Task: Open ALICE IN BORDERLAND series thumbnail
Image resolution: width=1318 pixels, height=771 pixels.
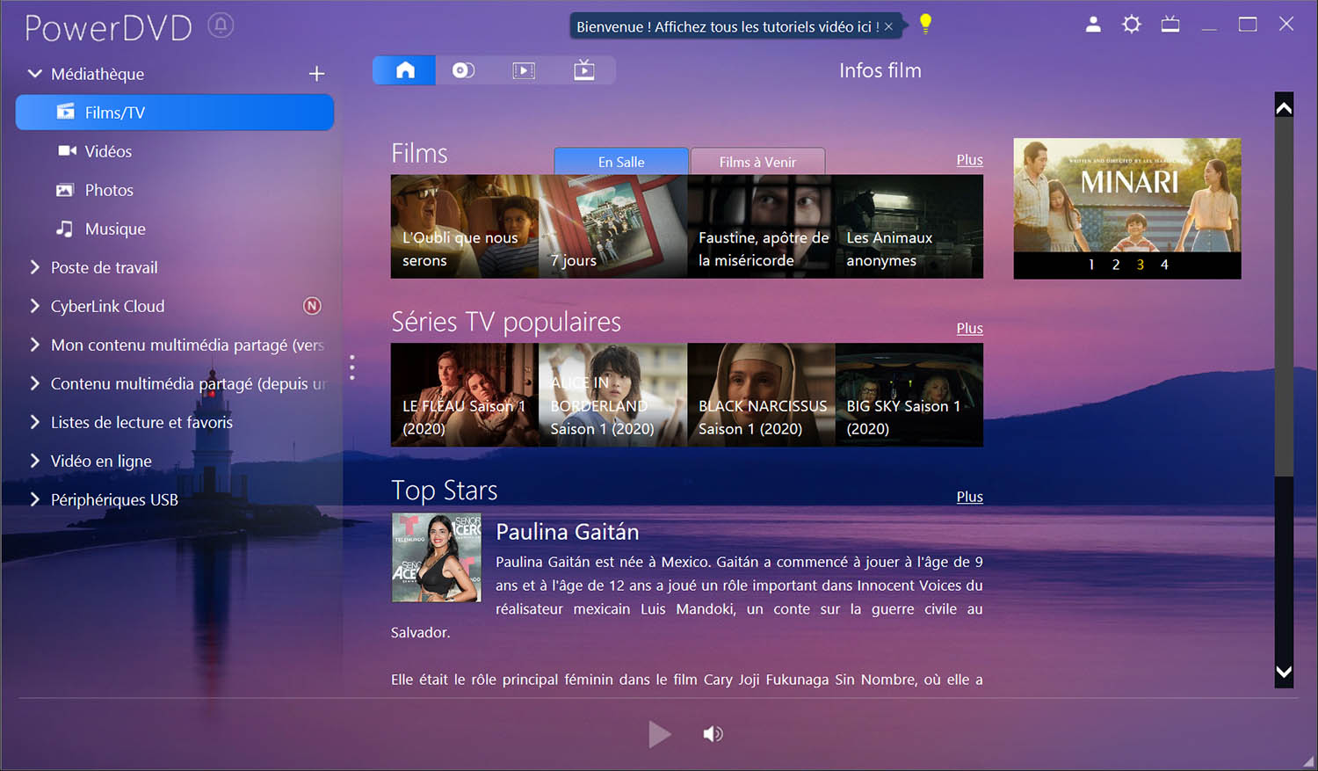Action: [x=612, y=395]
